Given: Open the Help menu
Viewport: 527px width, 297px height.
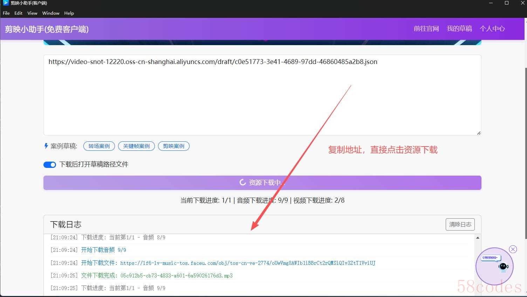Looking at the screenshot, I should pos(69,13).
